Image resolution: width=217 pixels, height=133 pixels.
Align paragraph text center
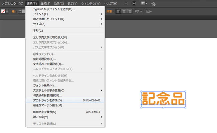coord(124,11)
